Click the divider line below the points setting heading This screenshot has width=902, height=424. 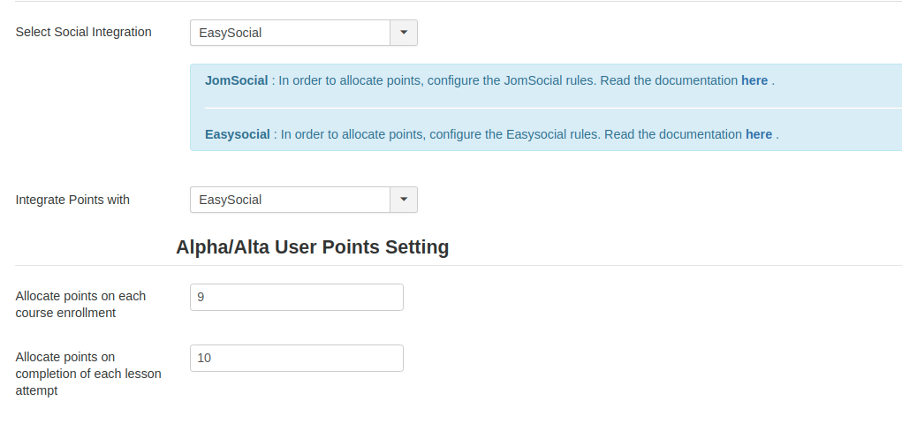[458, 265]
